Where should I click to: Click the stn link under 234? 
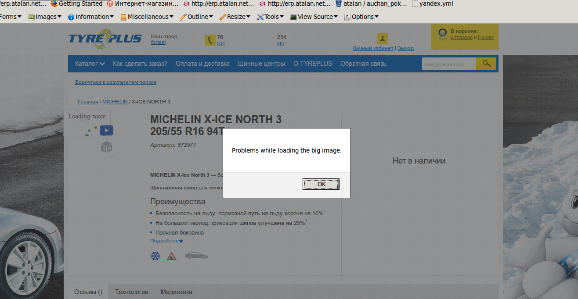[280, 43]
